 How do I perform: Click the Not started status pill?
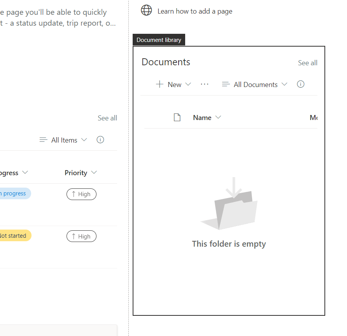click(x=15, y=235)
